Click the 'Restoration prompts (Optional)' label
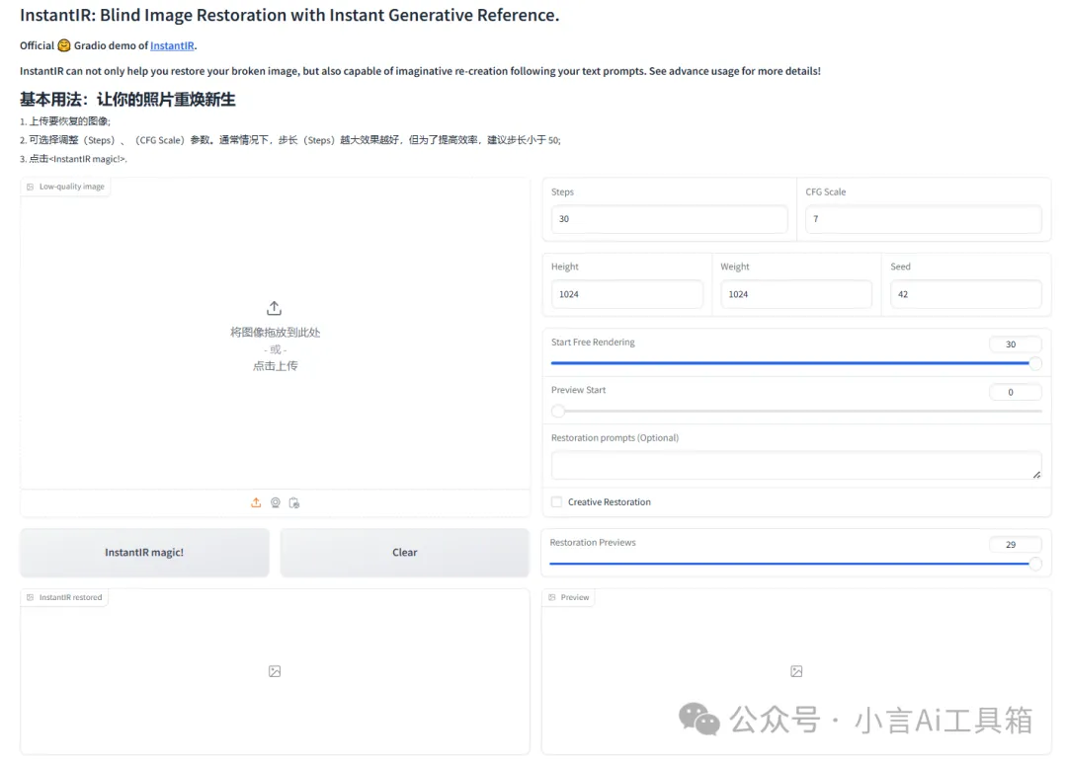 coord(615,438)
